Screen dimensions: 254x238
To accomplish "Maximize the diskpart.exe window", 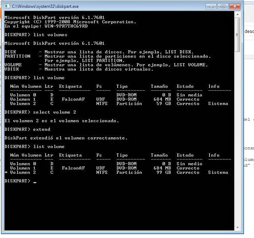I will [x=223, y=6].
